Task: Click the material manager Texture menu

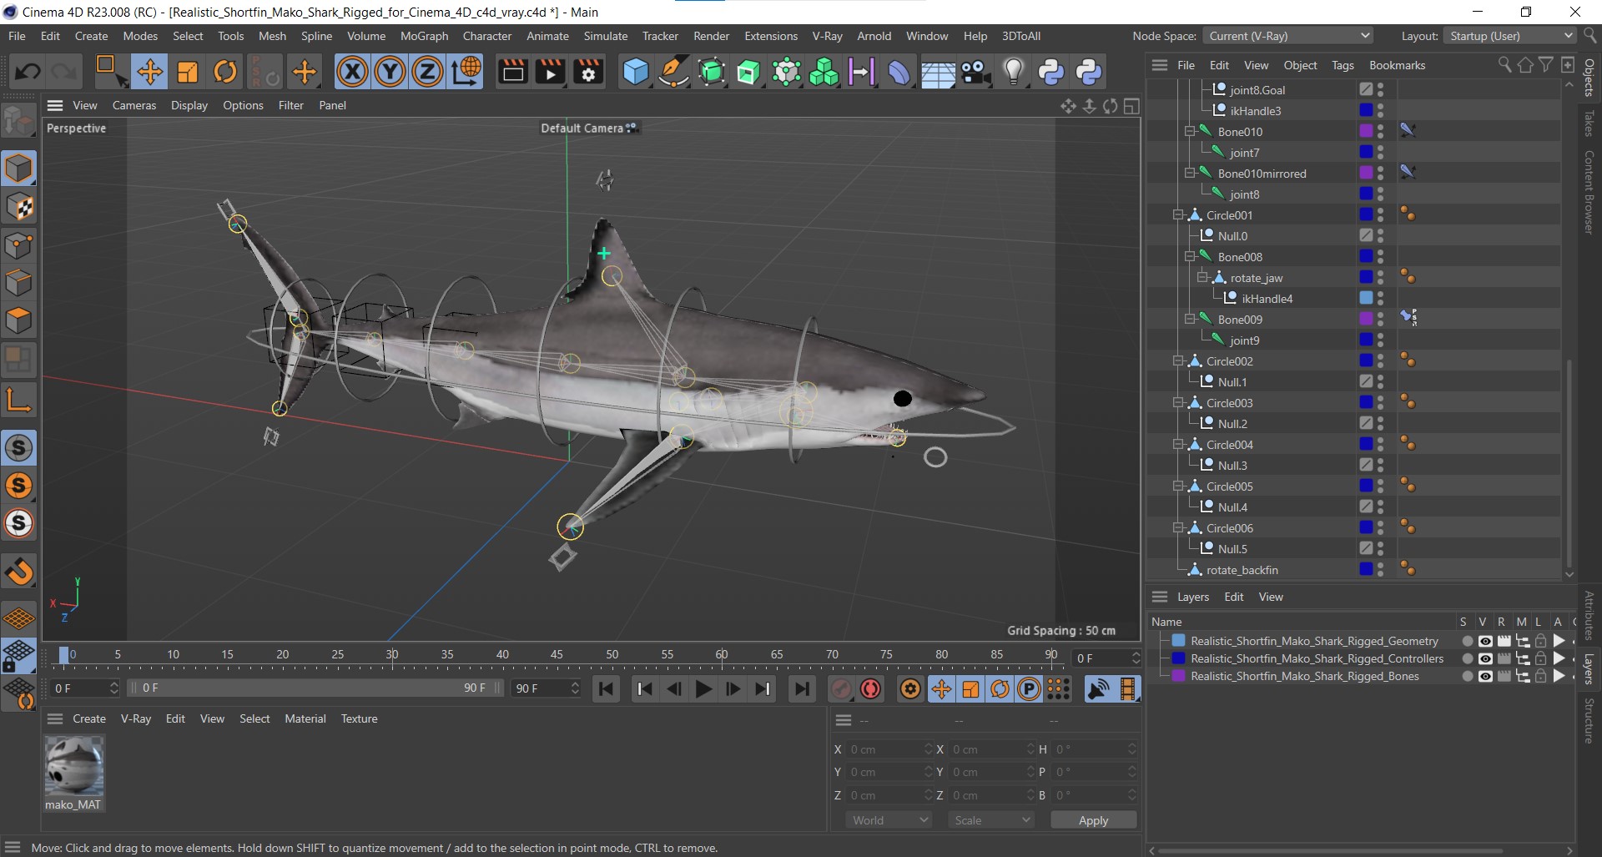Action: pyautogui.click(x=359, y=718)
